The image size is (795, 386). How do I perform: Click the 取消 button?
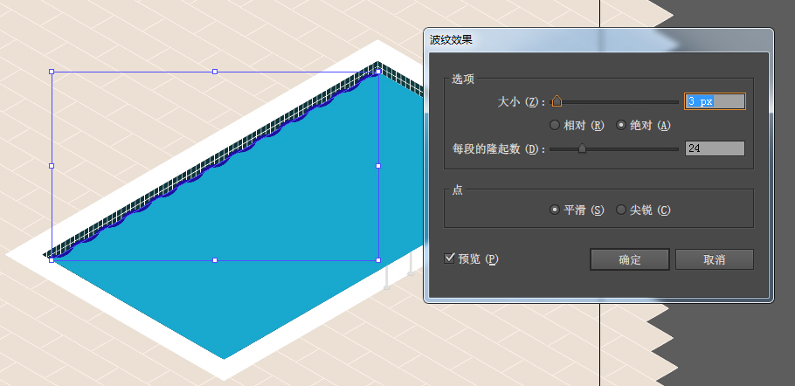715,259
